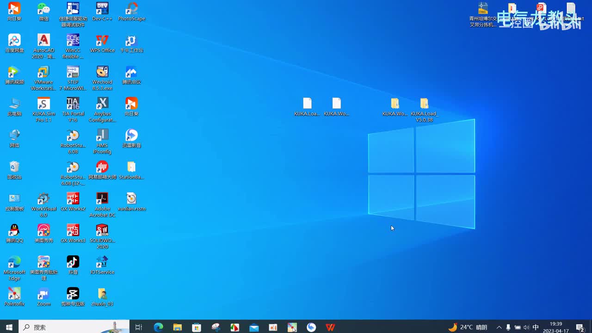
Task: Open the 百度网盘 desktop shortcut
Action: (x=14, y=43)
